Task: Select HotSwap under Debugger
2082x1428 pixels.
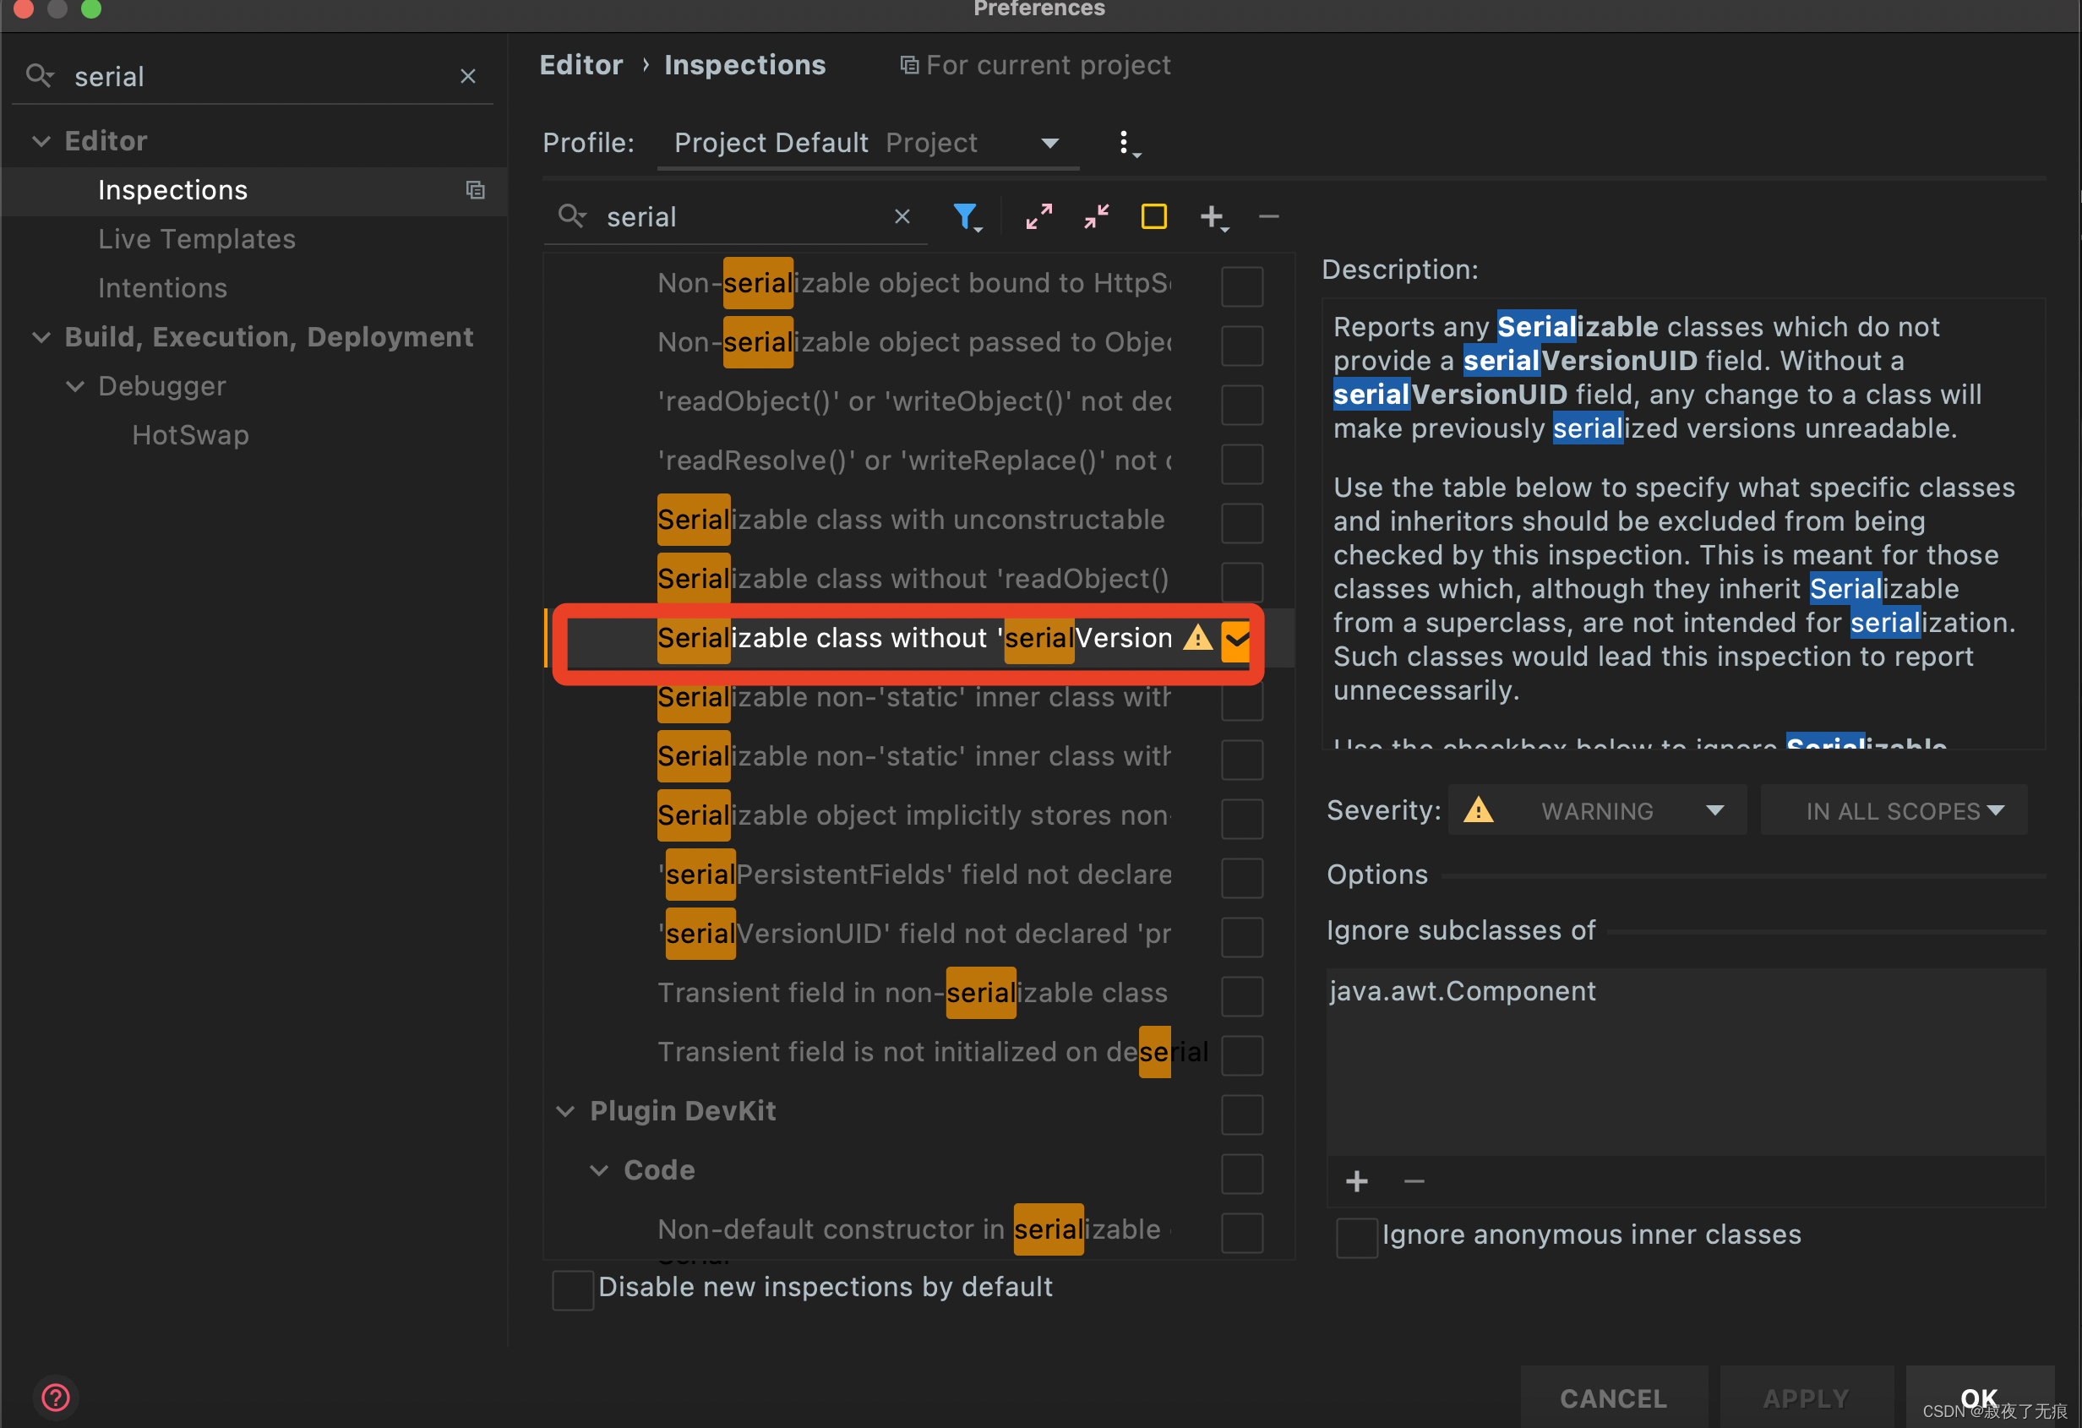Action: (190, 435)
